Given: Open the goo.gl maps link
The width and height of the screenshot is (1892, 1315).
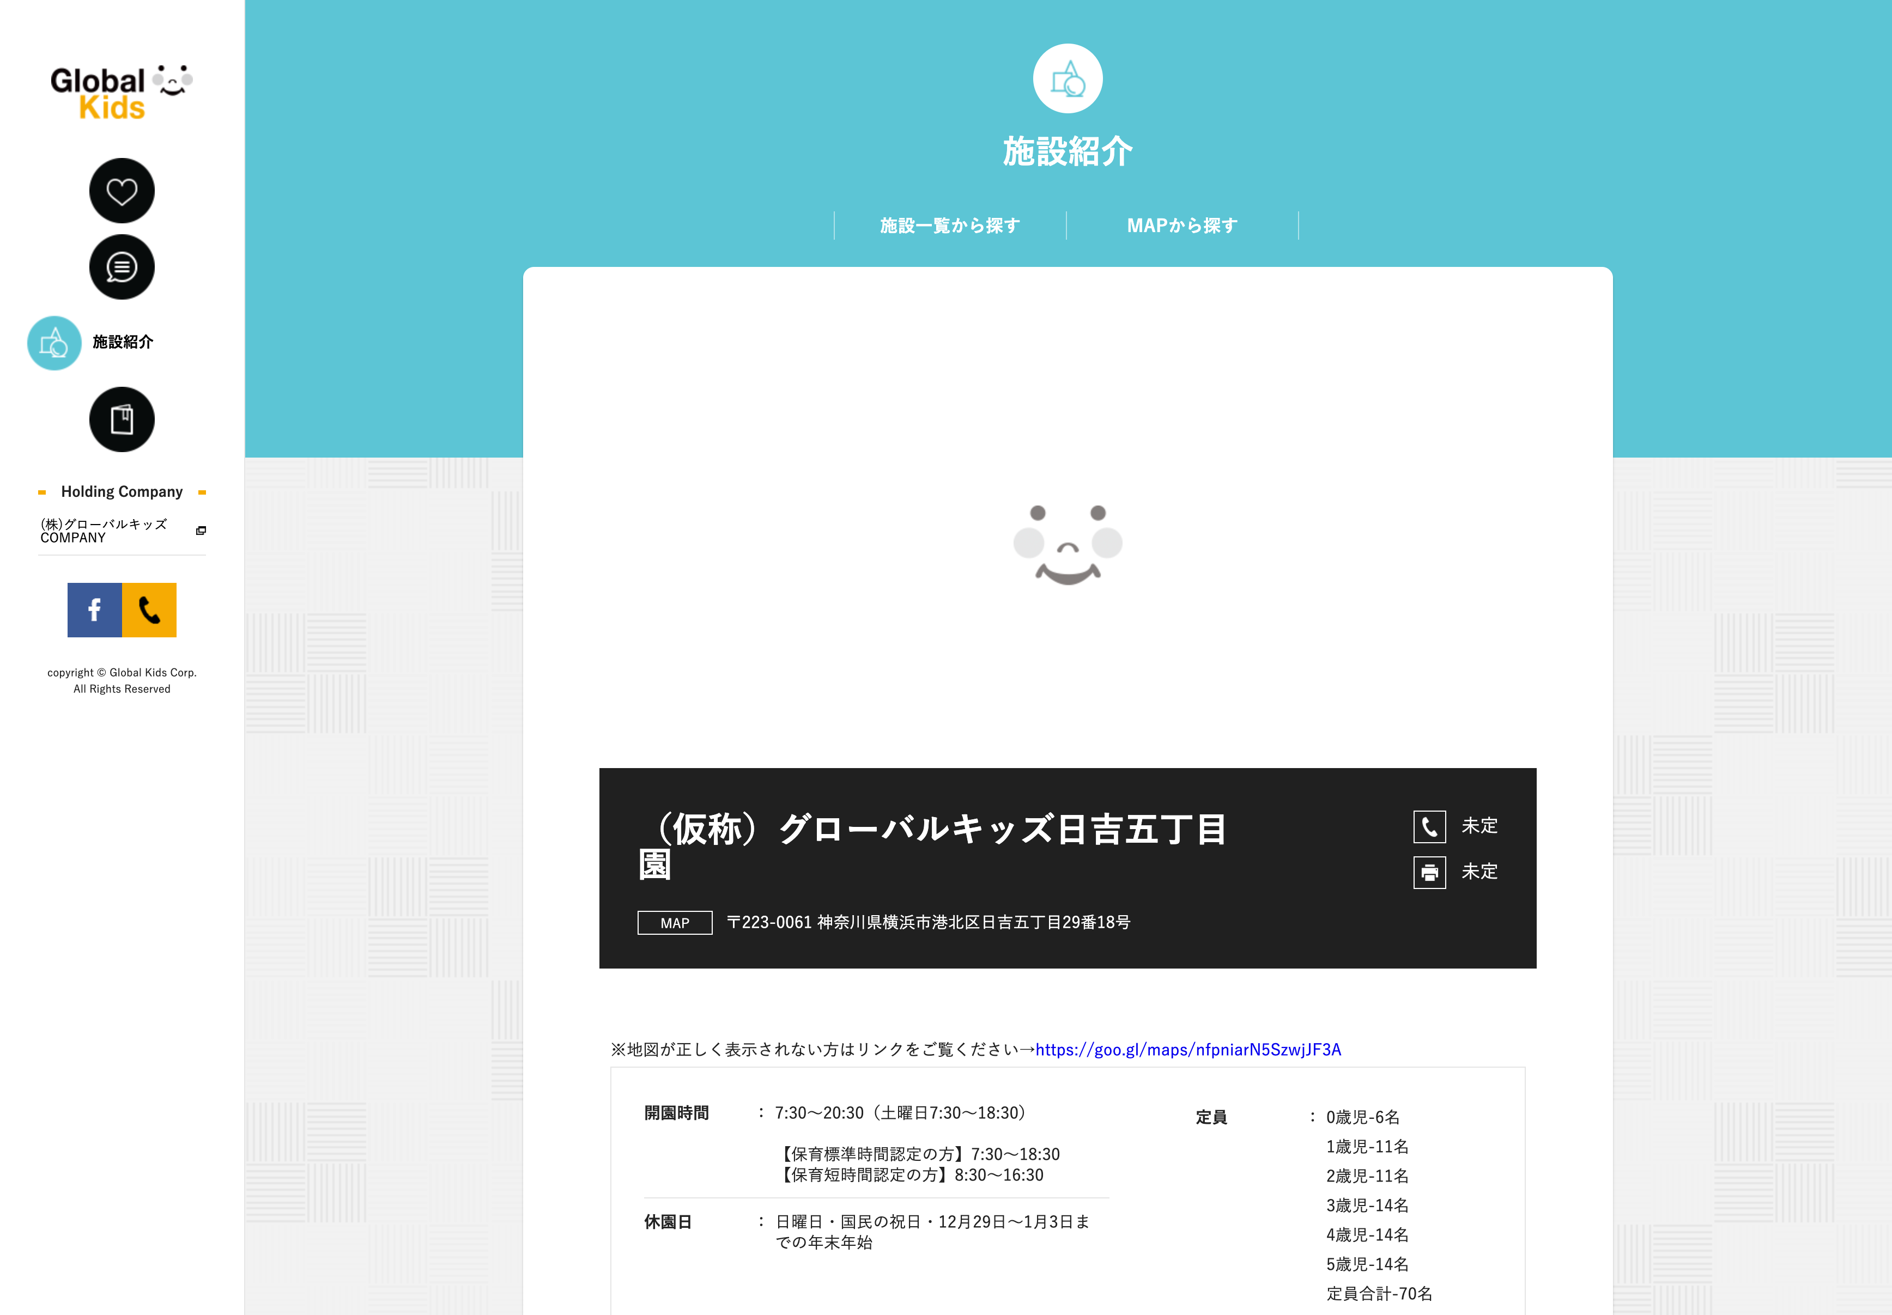Looking at the screenshot, I should pyautogui.click(x=1188, y=1050).
